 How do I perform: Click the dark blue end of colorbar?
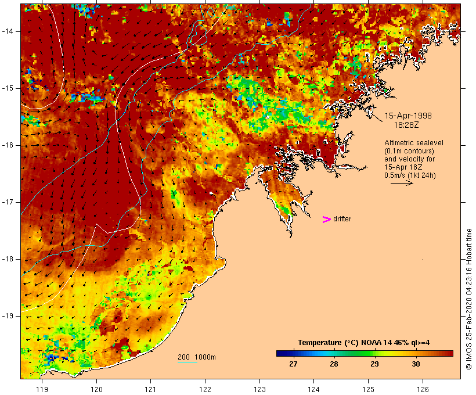281,353
